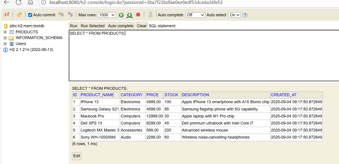Open the Auto complete dropdown
This screenshot has height=164, width=339.
tap(195, 15)
